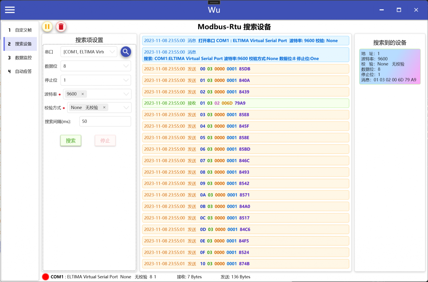Open the hamburger menu
This screenshot has width=428, height=282.
[x=10, y=10]
